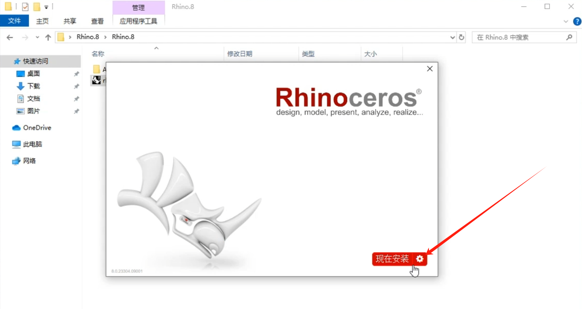
Task: Open the 文件 menu
Action: [x=15, y=21]
